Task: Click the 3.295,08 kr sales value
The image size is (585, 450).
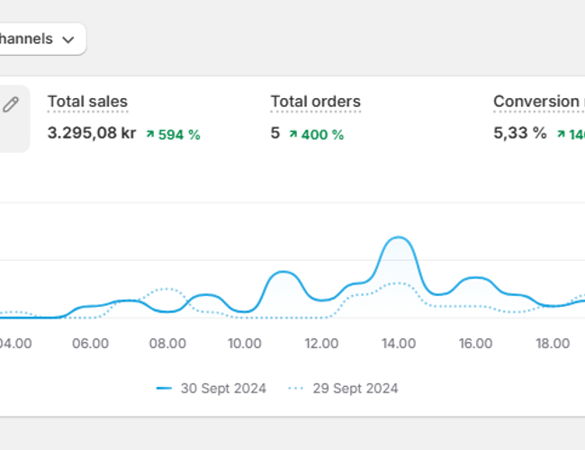Action: pyautogui.click(x=91, y=133)
